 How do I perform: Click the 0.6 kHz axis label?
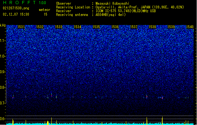[3, 119]
